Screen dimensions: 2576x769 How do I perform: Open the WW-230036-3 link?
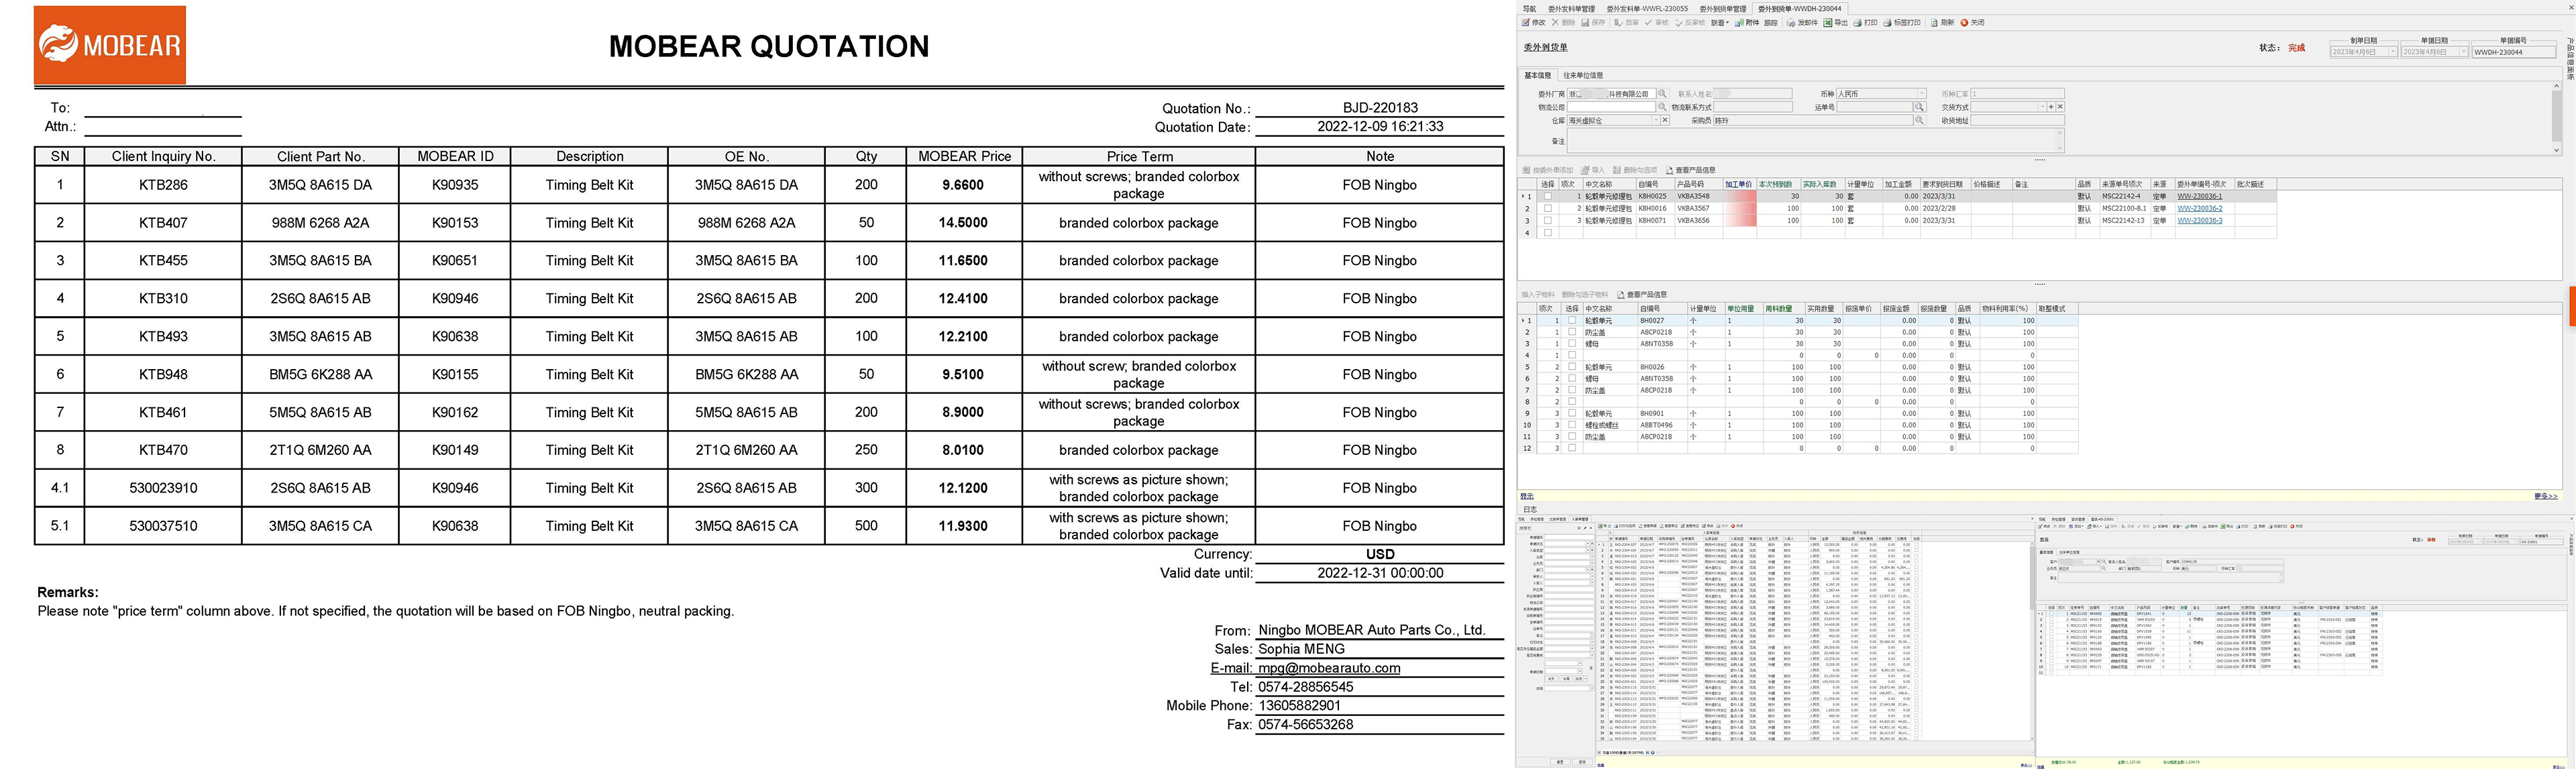coord(2200,220)
